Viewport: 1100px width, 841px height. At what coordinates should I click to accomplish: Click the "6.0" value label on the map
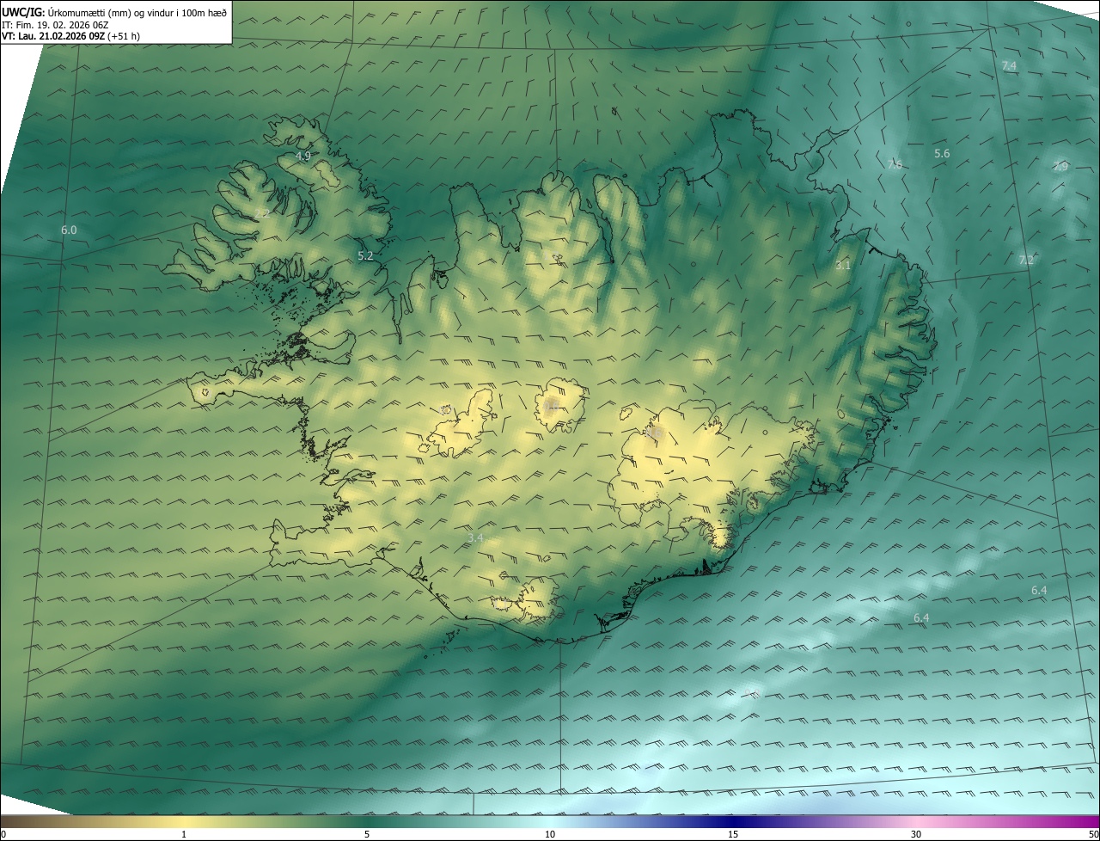[69, 230]
